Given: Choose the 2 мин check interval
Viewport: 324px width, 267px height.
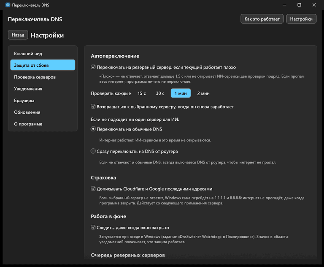Looking at the screenshot, I should 203,93.
